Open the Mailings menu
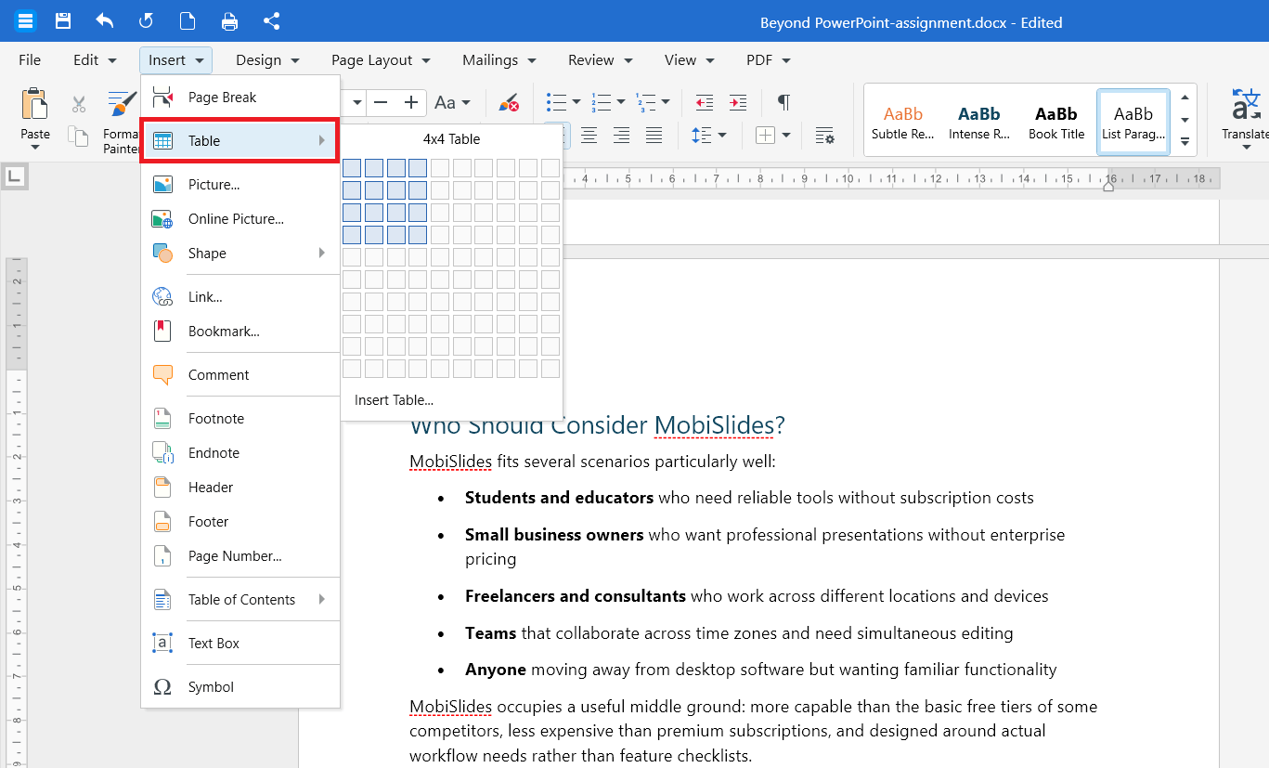Viewport: 1269px width, 768px height. (x=499, y=59)
